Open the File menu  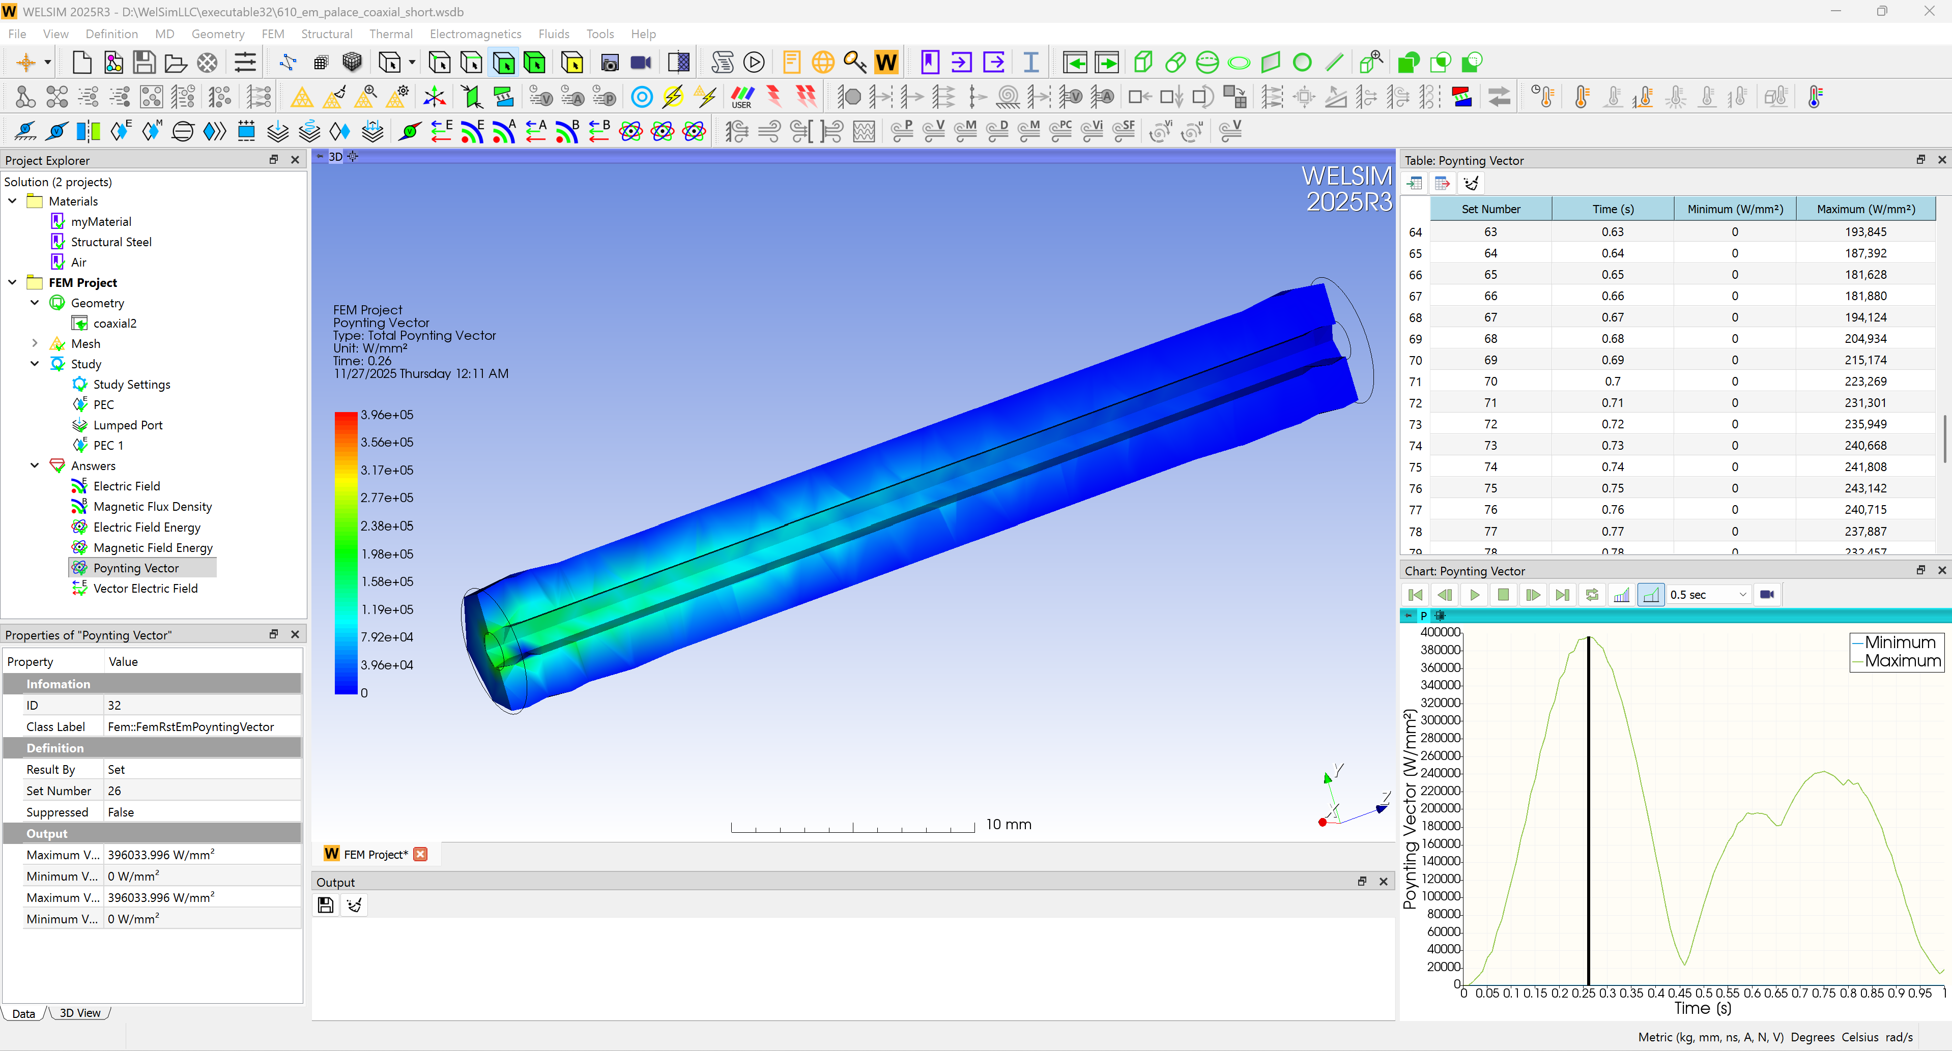(17, 34)
